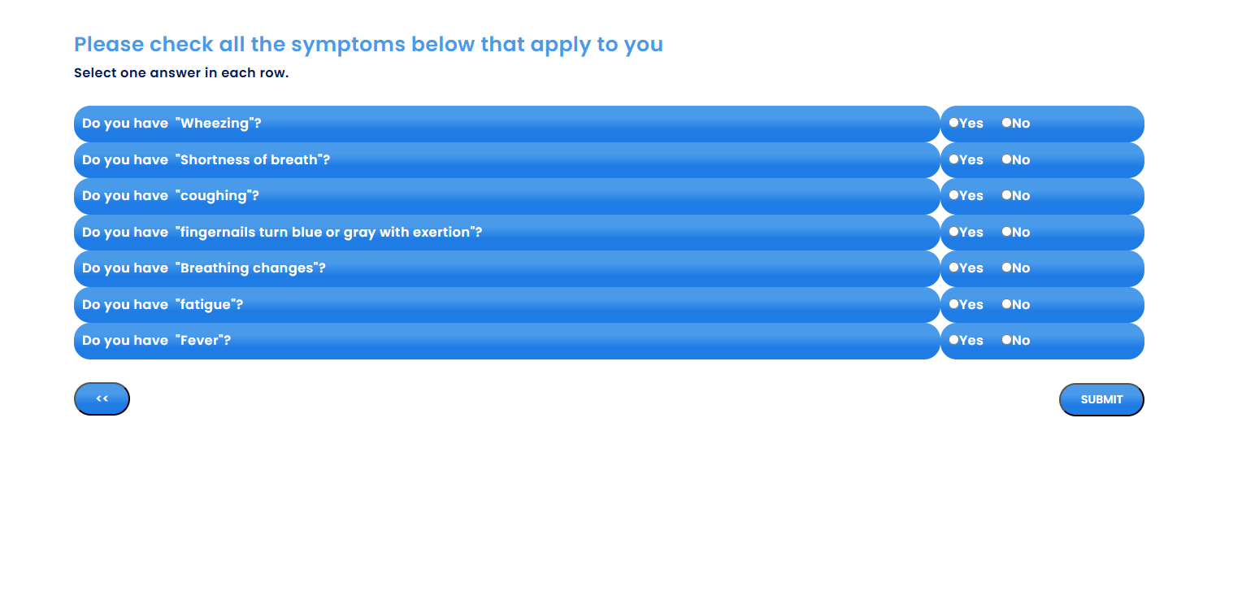The height and width of the screenshot is (614, 1242).
Task: Select No for Wheezing
Action: [x=1006, y=123]
